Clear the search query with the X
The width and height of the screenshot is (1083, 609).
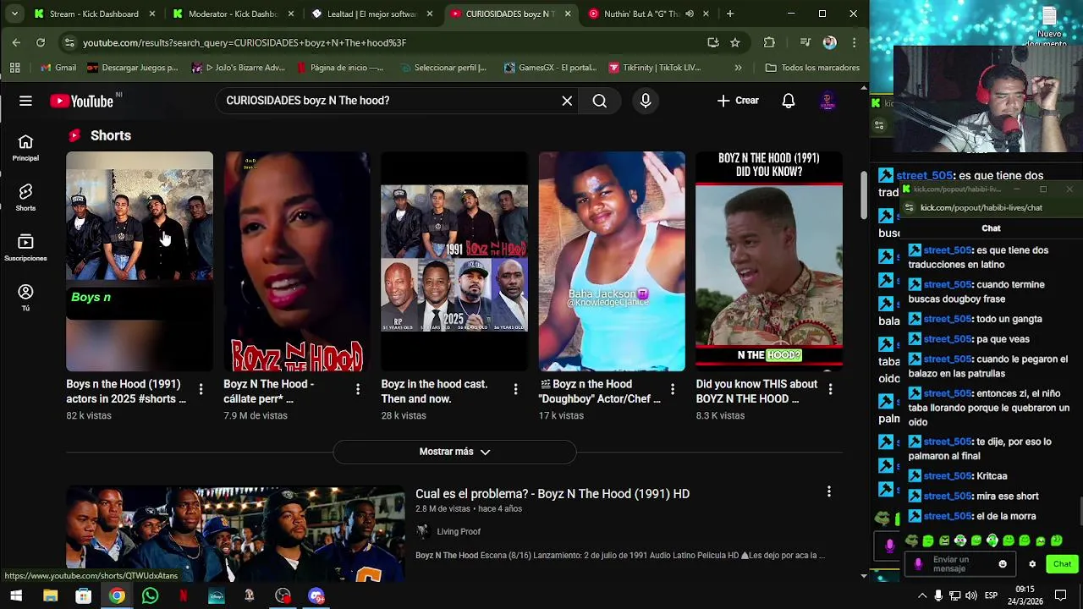(x=567, y=101)
